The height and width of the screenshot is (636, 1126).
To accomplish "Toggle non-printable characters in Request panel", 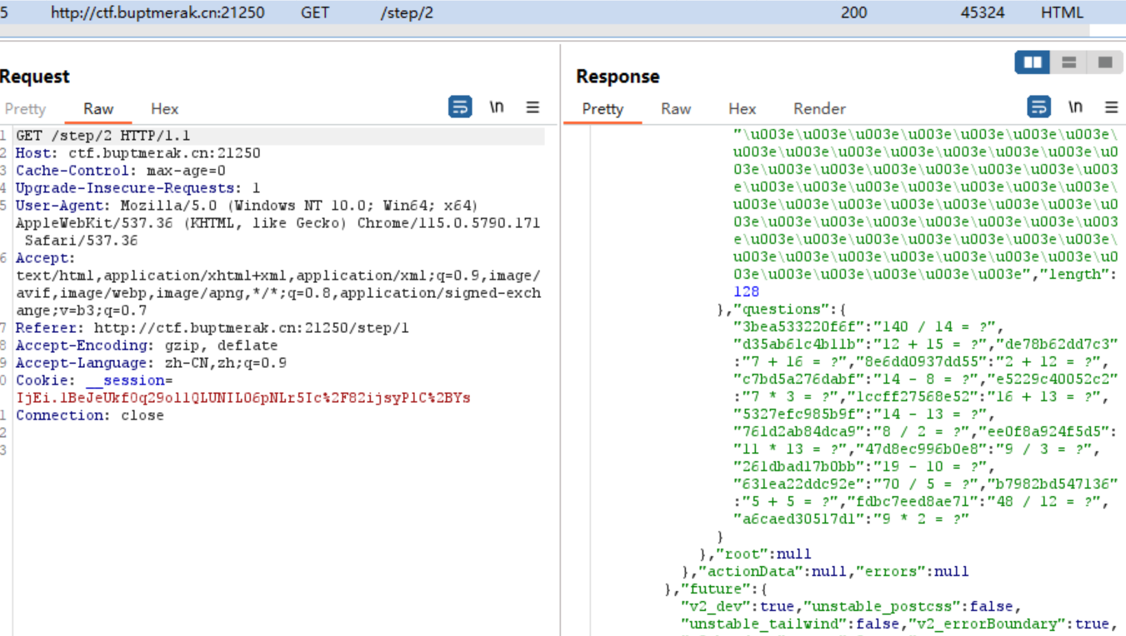I will (x=497, y=107).
